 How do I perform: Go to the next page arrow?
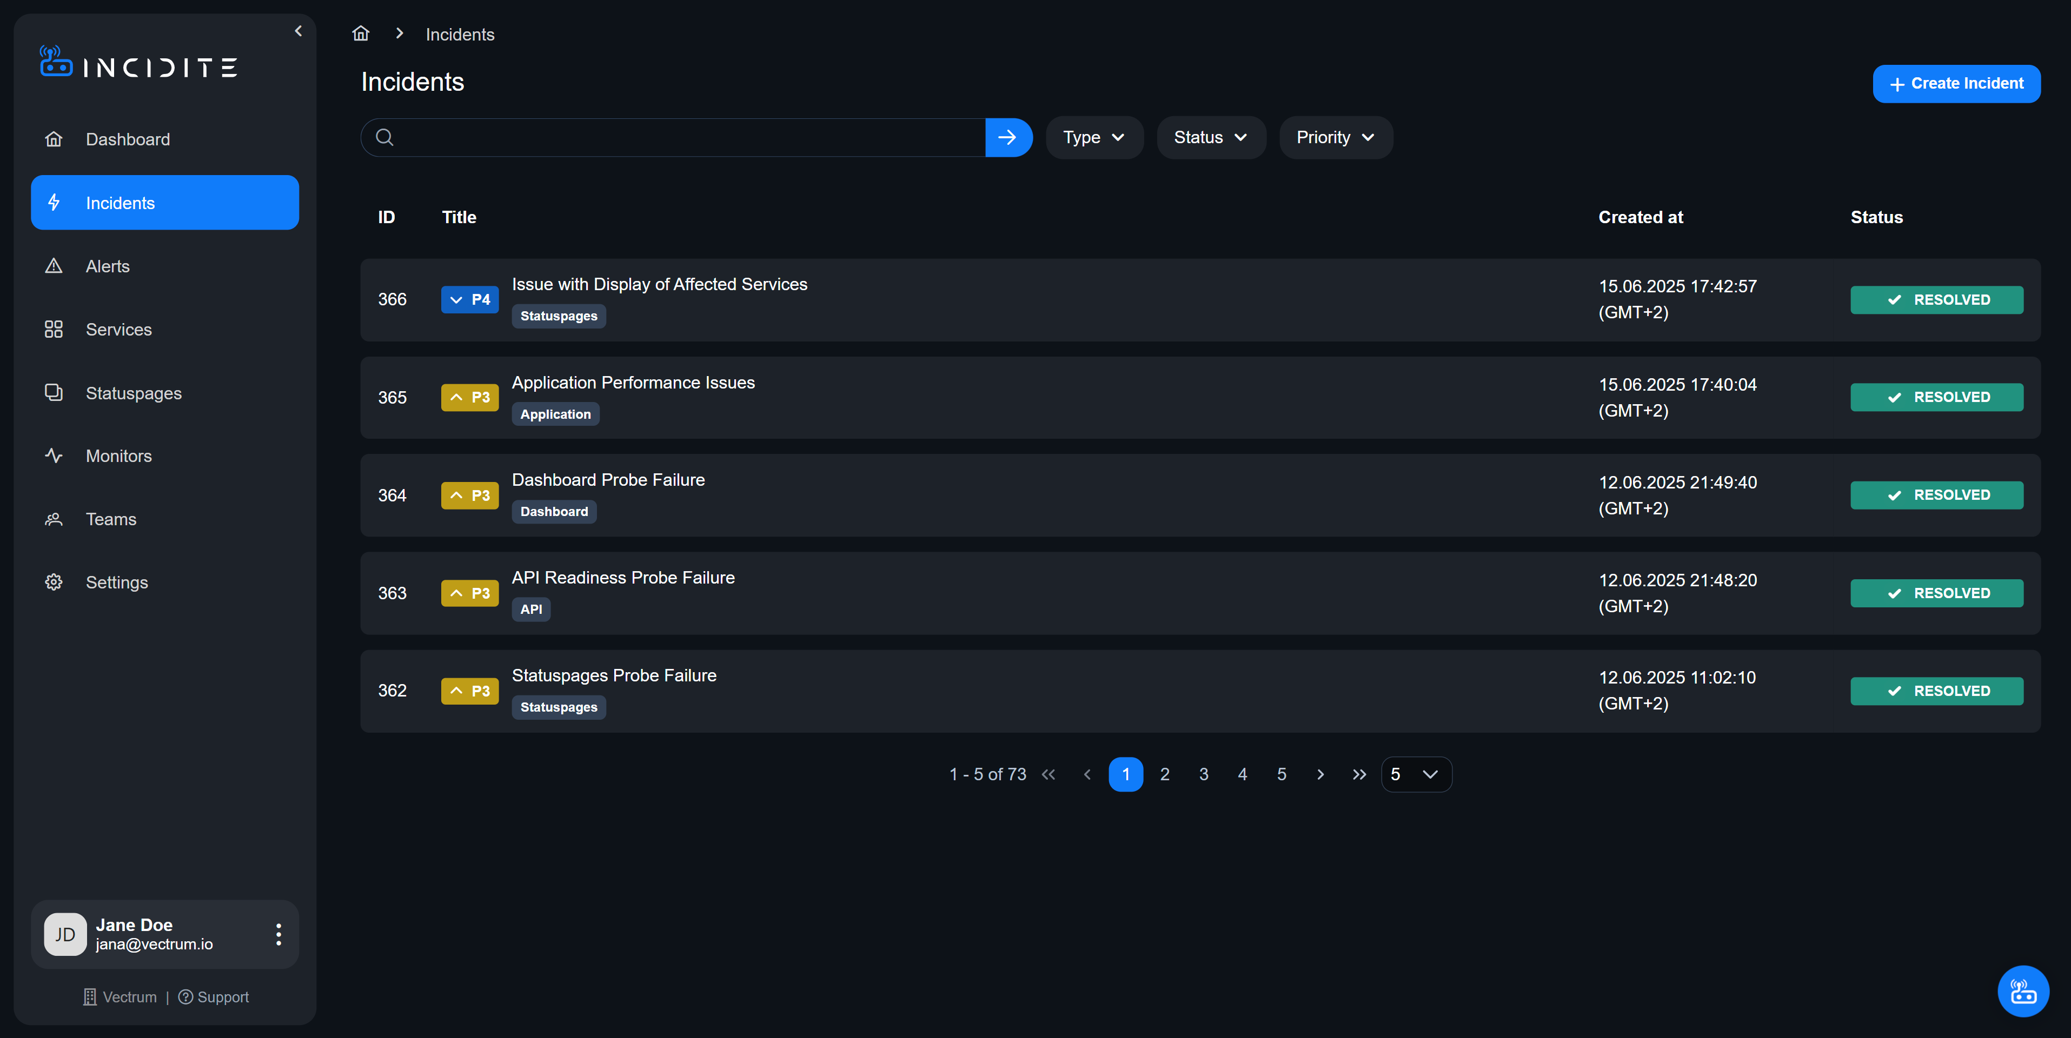tap(1320, 774)
